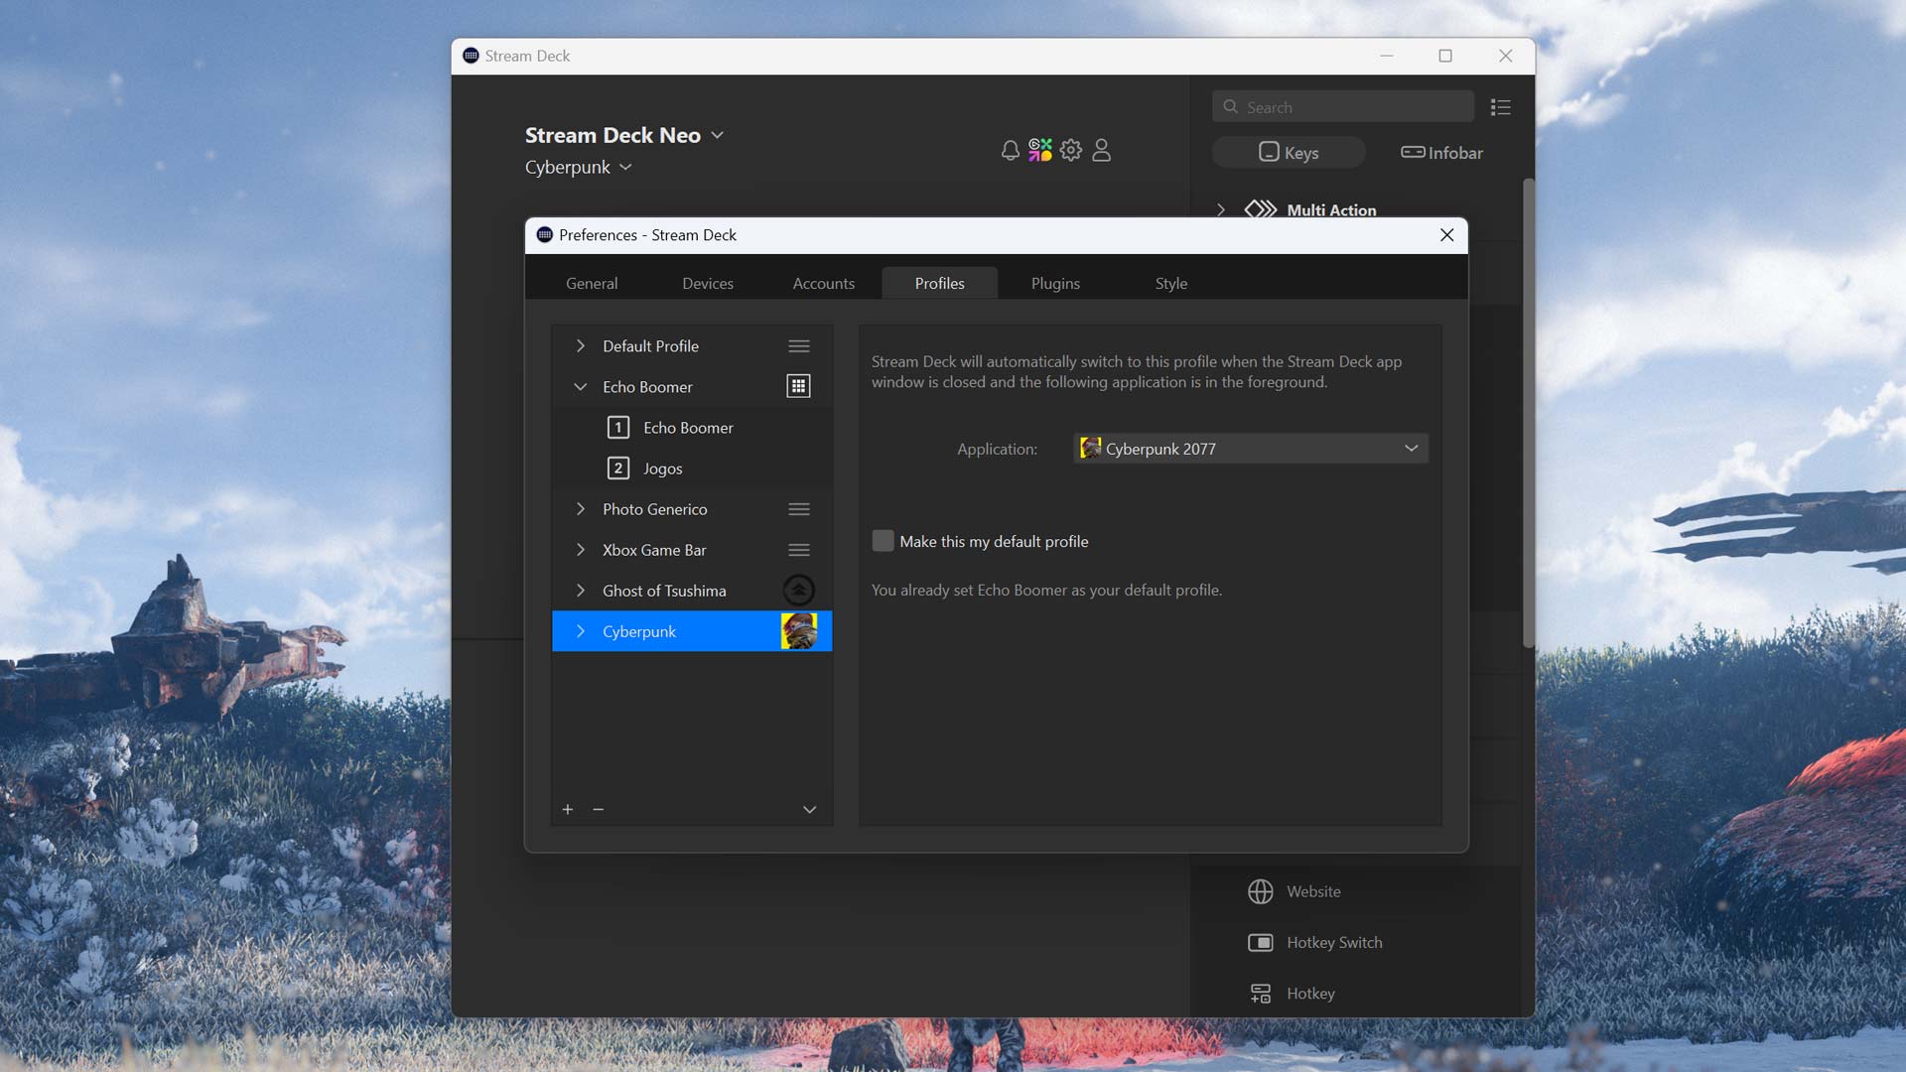Open the settings gear icon
Viewport: 1906px width, 1072px height.
[1070, 150]
